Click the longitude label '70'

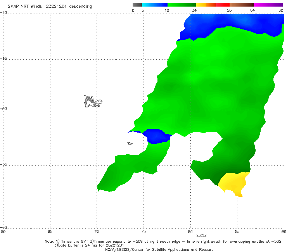coord(97,231)
